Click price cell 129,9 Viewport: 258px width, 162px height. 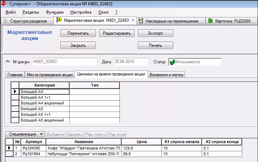[142, 148]
